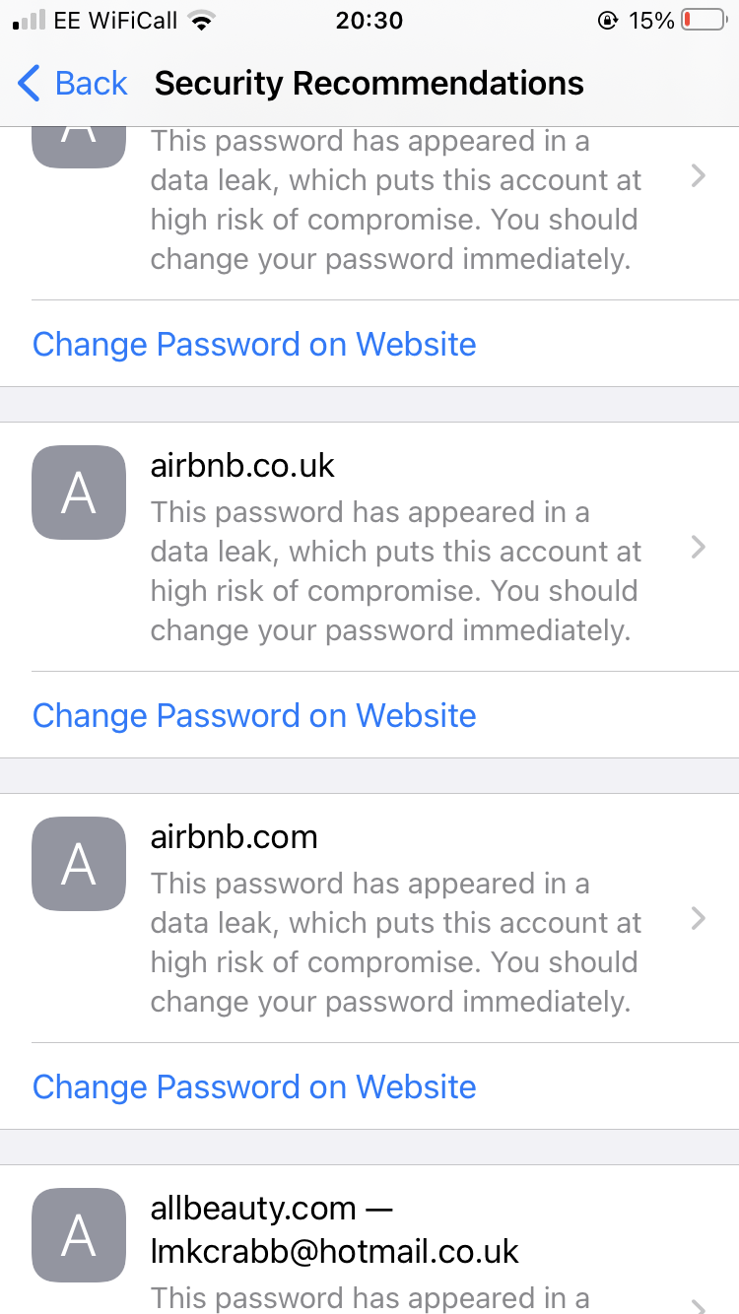739x1314 pixels.
Task: Tap the chevron of the topmost partial entry
Action: (x=698, y=176)
